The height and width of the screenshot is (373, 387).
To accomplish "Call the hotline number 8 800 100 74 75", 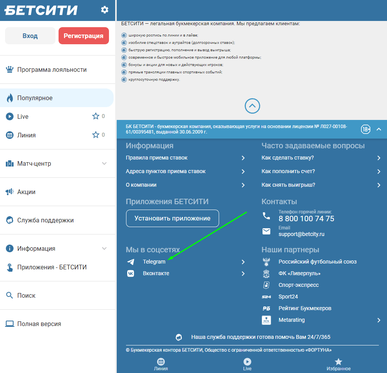I will point(306,219).
